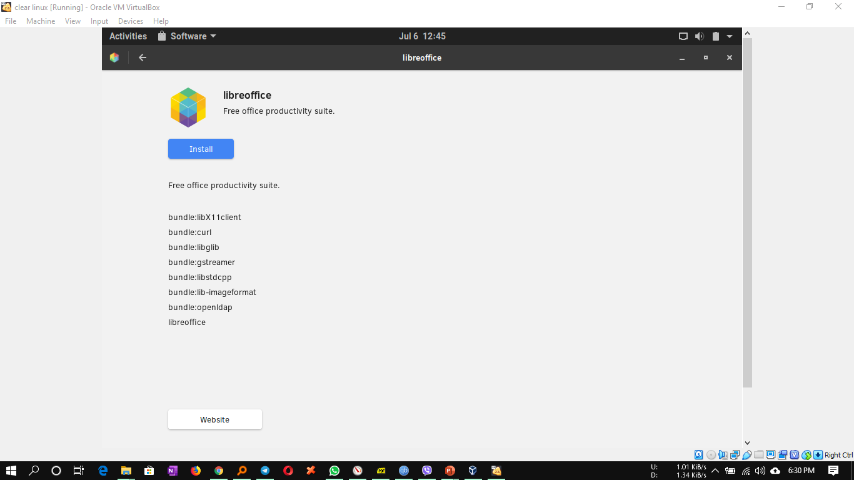Install libreoffice with the Install button
This screenshot has width=854, height=480.
200,149
